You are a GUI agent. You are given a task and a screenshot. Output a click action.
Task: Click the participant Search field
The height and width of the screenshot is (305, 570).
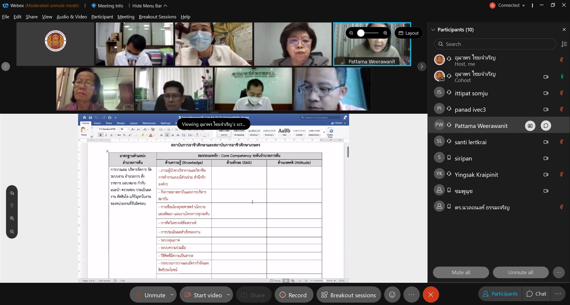[495, 44]
